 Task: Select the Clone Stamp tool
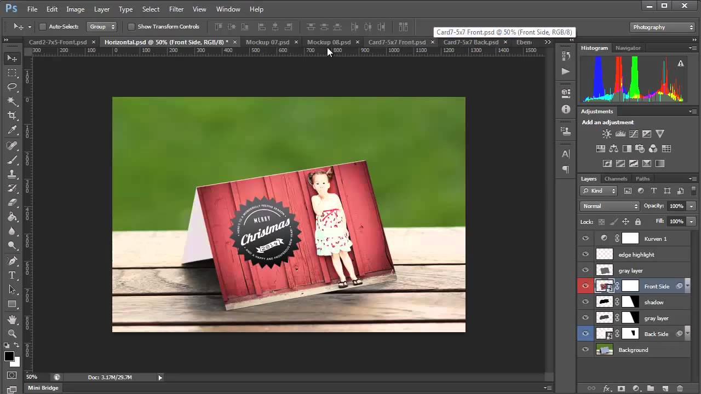point(12,174)
